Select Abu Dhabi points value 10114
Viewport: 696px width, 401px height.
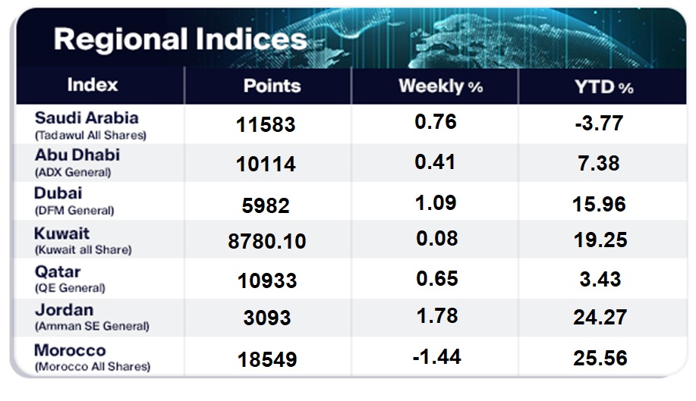(266, 163)
